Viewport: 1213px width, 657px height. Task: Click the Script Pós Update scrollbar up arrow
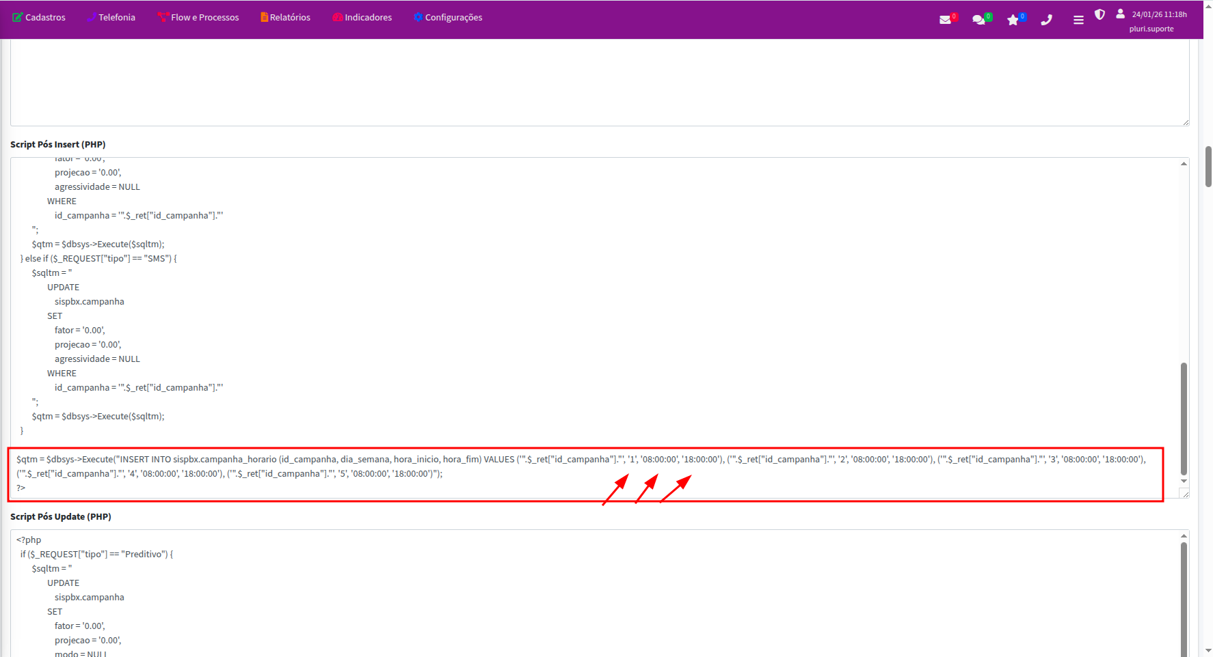coord(1184,536)
